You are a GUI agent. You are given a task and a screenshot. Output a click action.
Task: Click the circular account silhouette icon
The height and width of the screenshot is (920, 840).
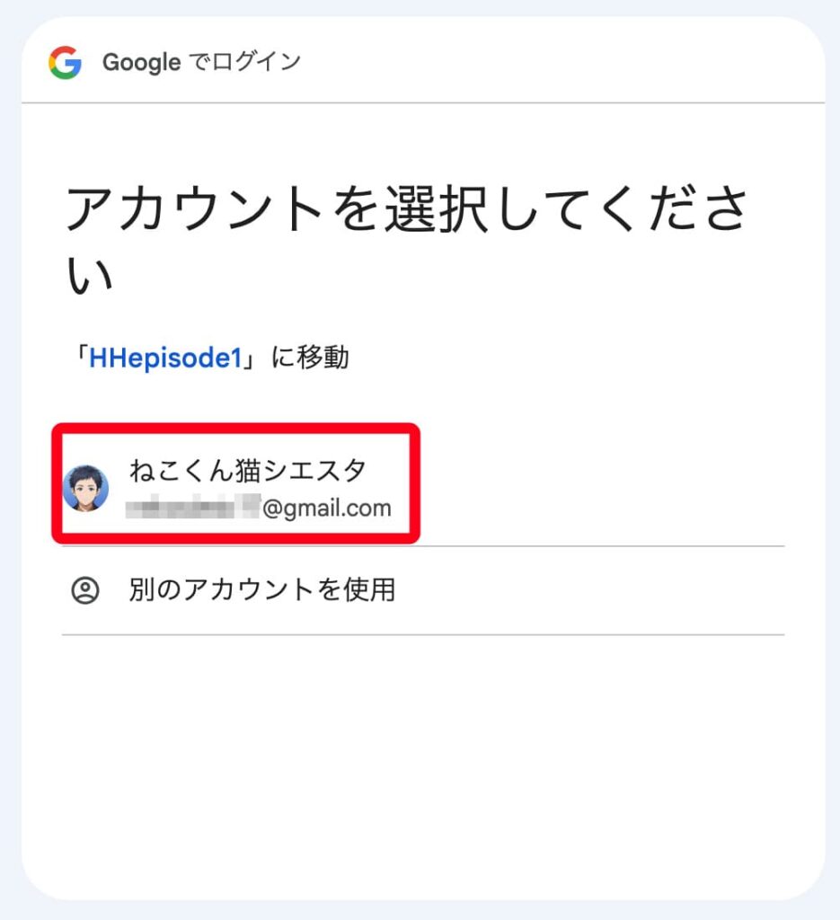coord(86,589)
